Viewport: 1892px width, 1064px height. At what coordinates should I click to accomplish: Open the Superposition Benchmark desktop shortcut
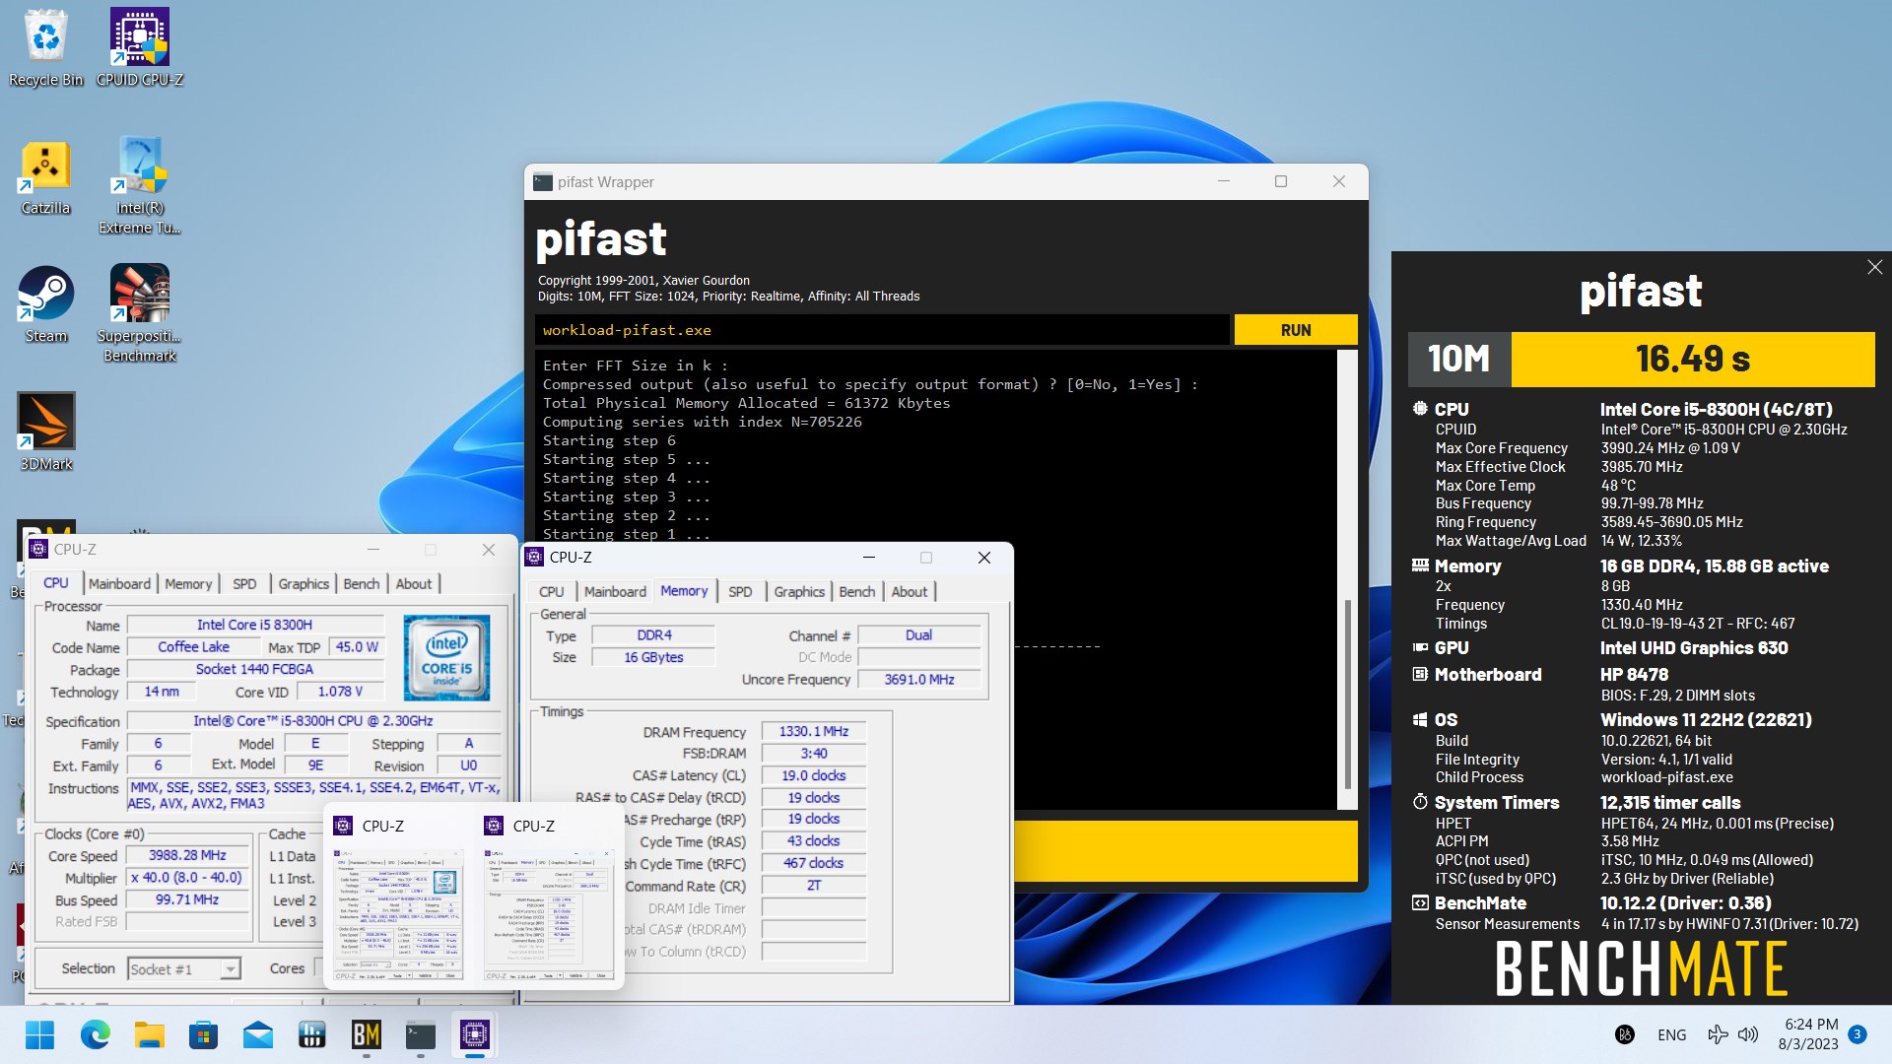(140, 313)
